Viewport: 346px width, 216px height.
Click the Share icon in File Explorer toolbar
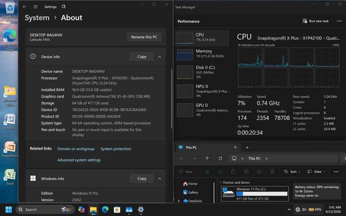coord(259,171)
